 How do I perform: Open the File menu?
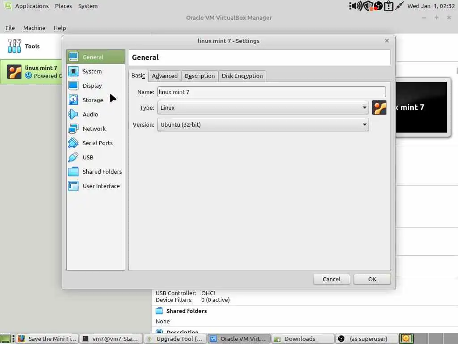10,28
